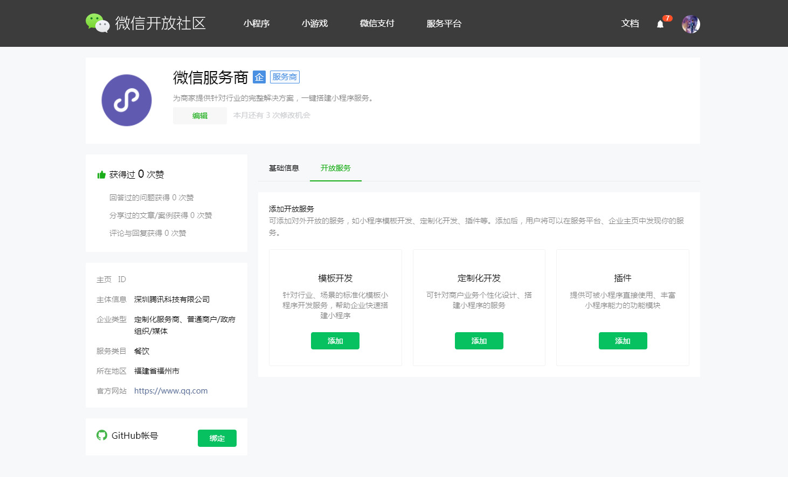This screenshot has height=477, width=788.
Task: Select the 开放服务 tab
Action: [x=336, y=168]
